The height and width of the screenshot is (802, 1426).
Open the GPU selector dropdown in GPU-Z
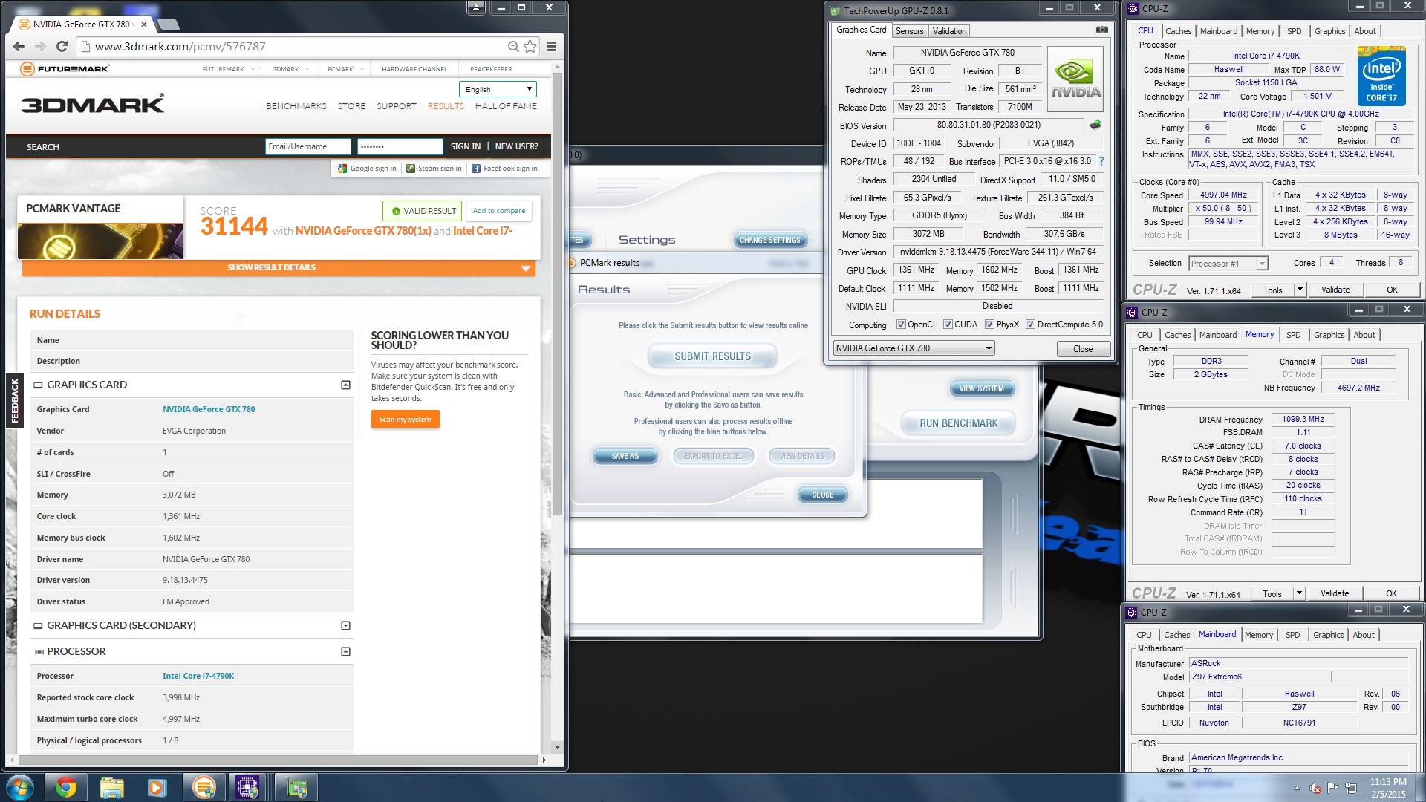point(914,348)
